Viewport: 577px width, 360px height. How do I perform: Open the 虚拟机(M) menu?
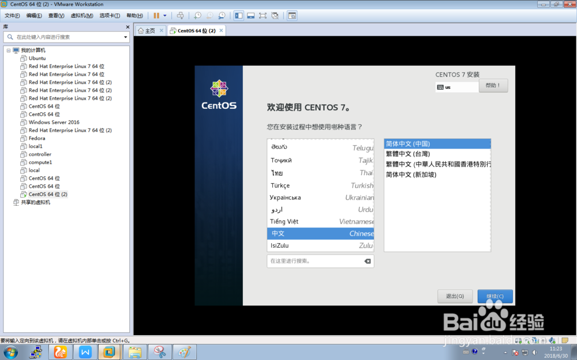pyautogui.click(x=82, y=16)
